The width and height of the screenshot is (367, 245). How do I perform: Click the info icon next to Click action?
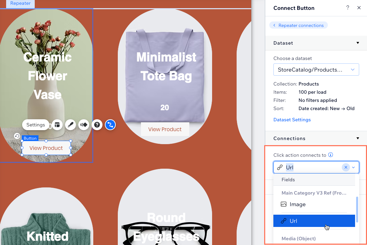(330, 155)
